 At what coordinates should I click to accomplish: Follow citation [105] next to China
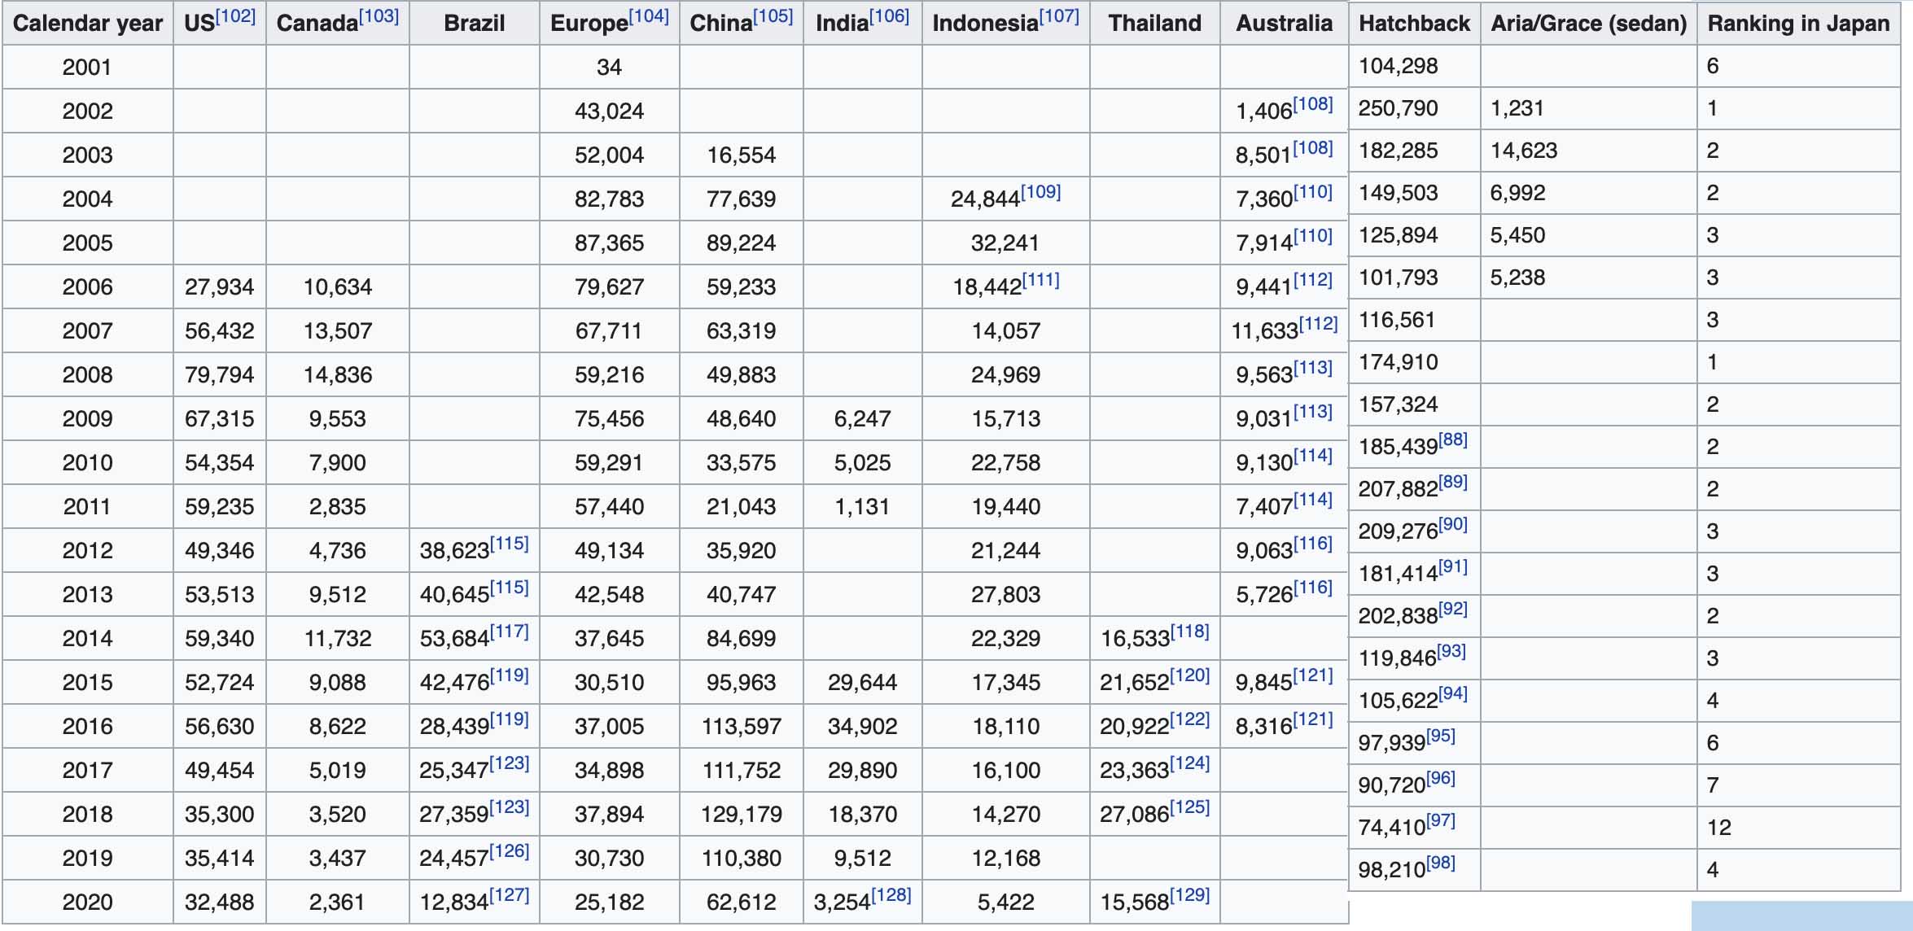click(x=773, y=16)
